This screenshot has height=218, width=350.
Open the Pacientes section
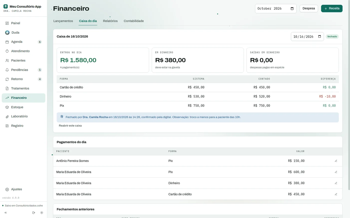point(23,61)
